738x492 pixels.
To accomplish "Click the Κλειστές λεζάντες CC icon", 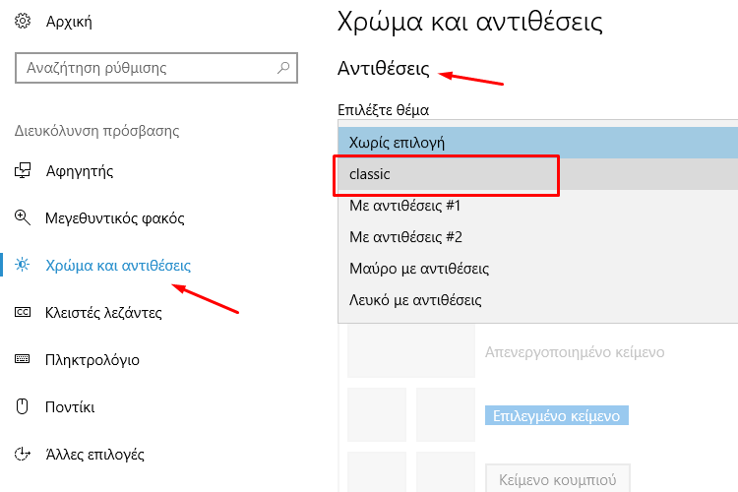I will pyautogui.click(x=23, y=312).
